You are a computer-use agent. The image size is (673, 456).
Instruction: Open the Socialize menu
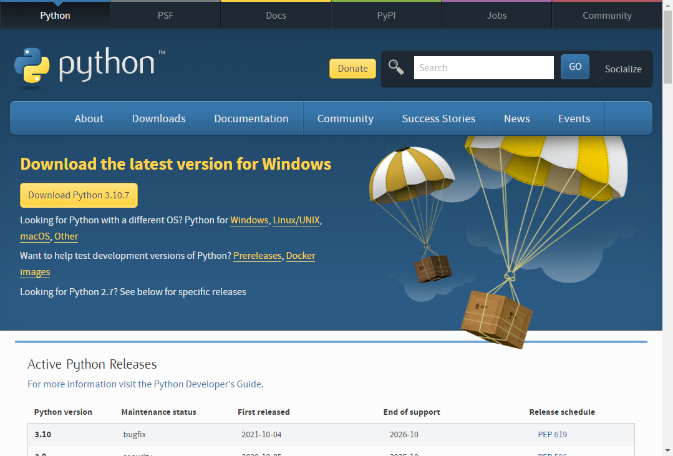(623, 69)
